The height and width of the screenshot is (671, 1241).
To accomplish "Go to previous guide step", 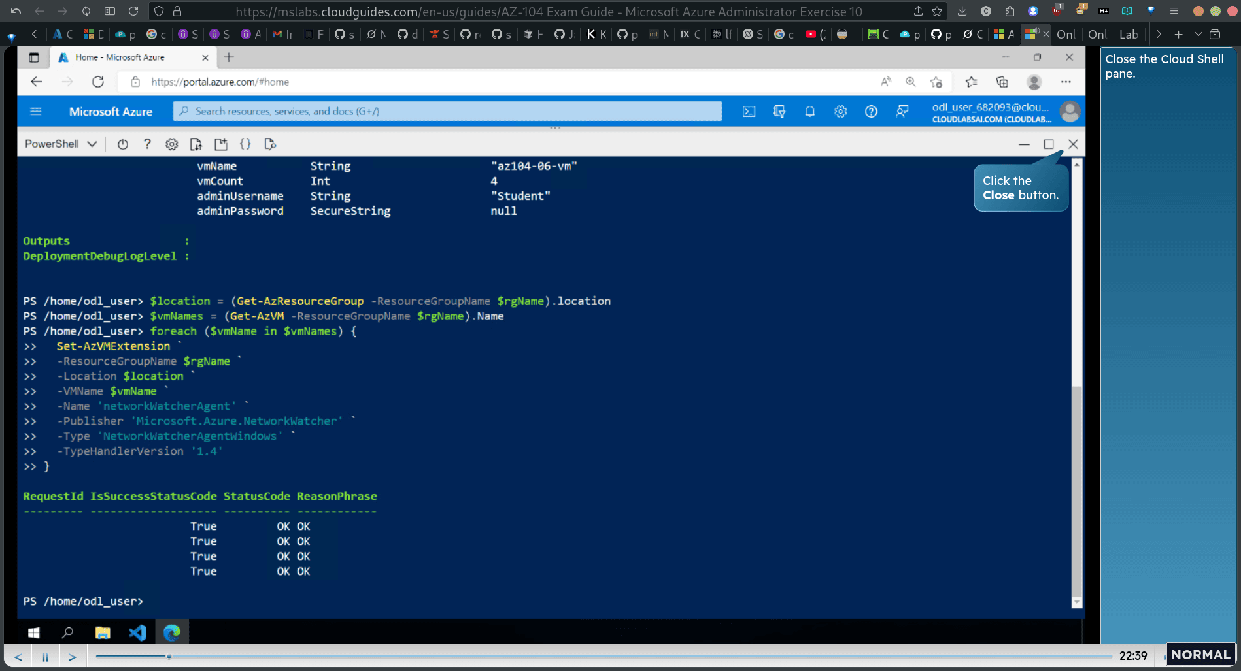I will [x=18, y=657].
